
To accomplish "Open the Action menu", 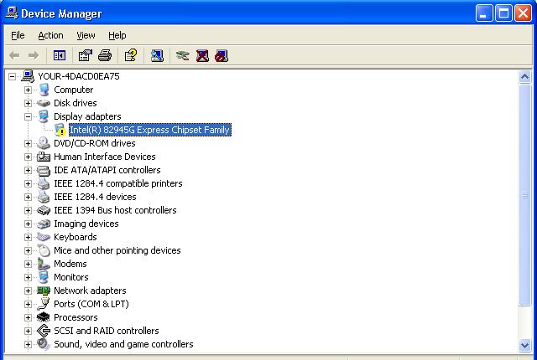I will [x=50, y=35].
